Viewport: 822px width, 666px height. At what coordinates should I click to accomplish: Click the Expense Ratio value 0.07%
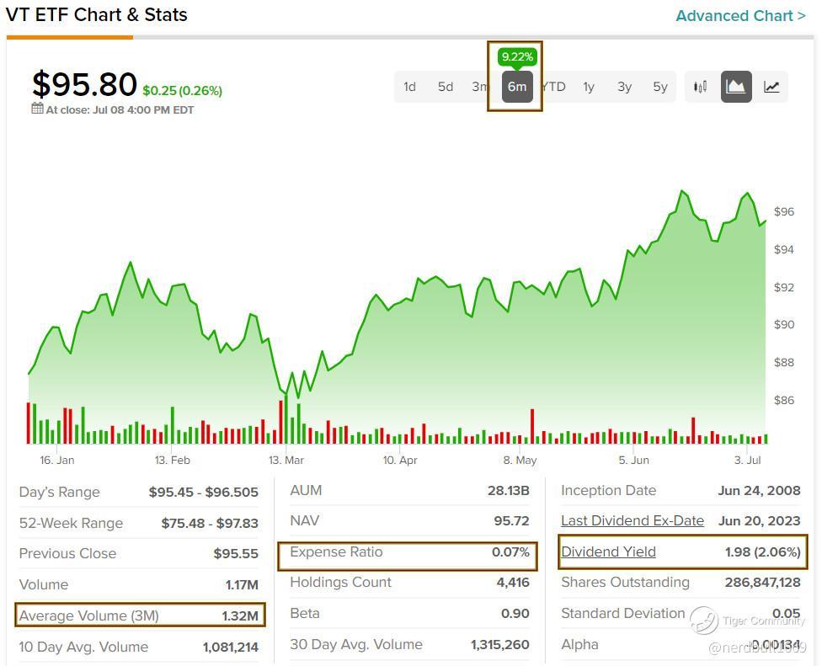510,551
